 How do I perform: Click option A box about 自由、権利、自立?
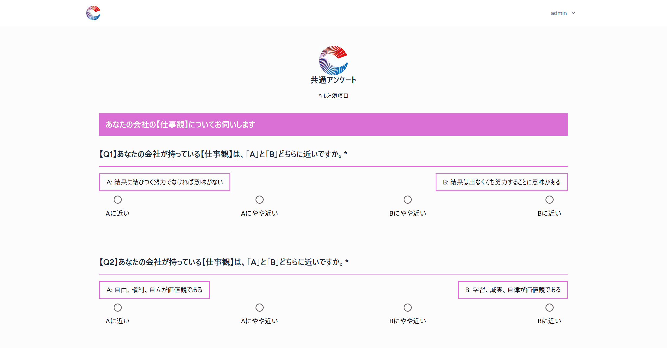point(154,290)
